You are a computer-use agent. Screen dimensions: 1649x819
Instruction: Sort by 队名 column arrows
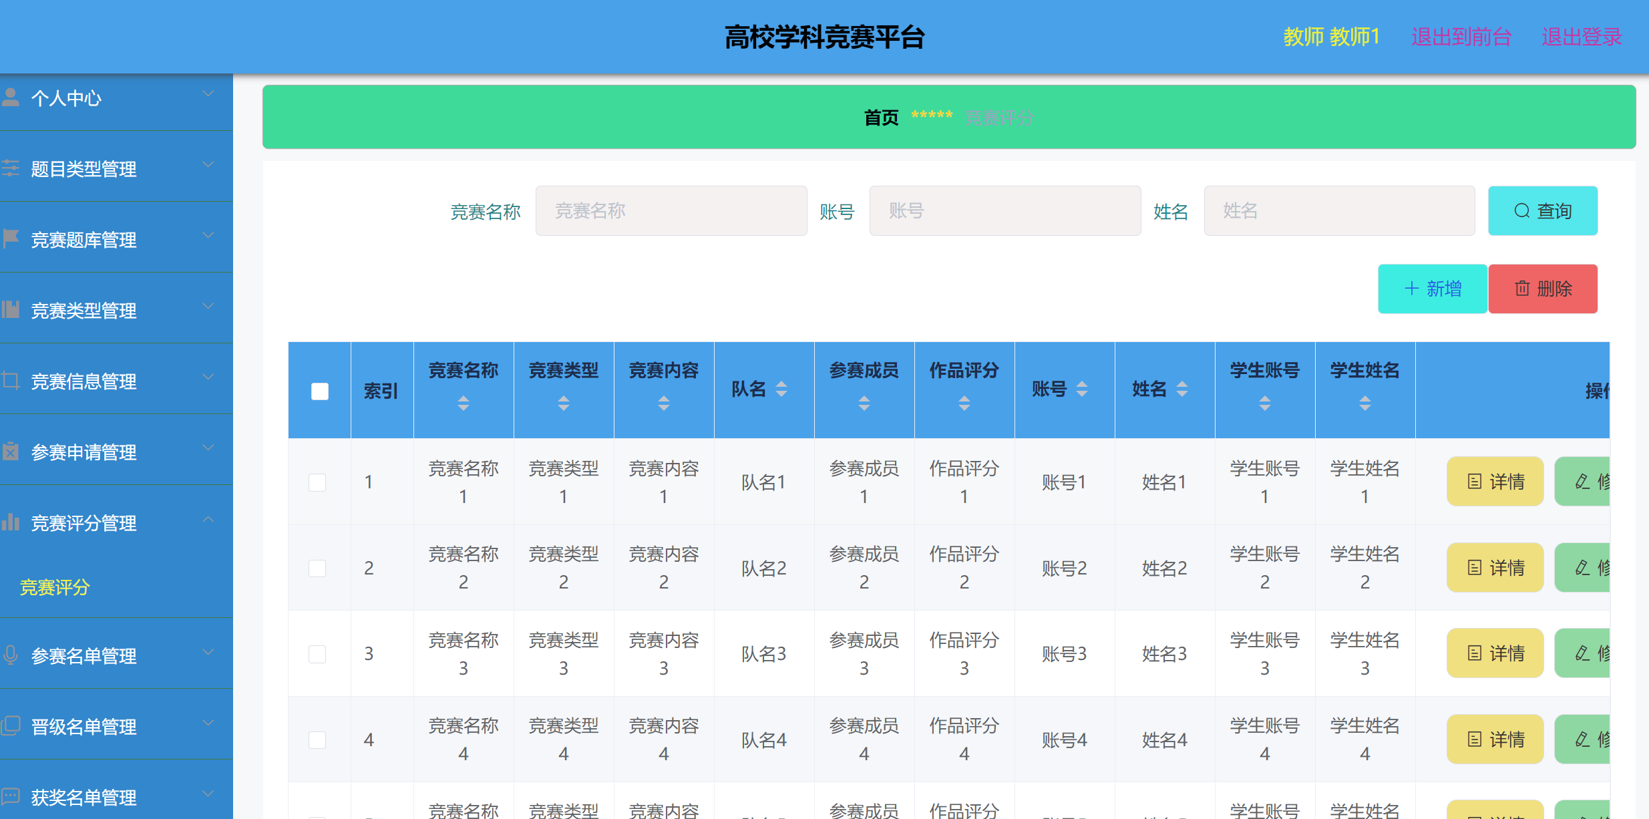click(781, 389)
